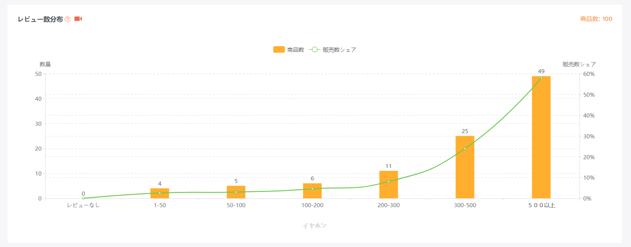The height and width of the screenshot is (247, 631).
Task: Click the orange 商品数 legend swatch
Action: [279, 49]
